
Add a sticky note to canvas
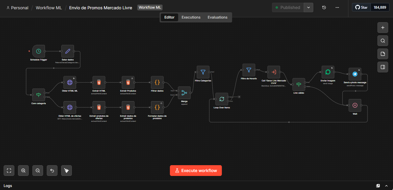click(383, 54)
